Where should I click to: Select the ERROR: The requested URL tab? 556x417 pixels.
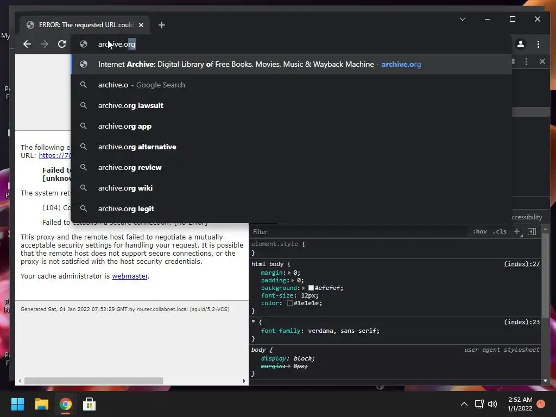pos(86,25)
